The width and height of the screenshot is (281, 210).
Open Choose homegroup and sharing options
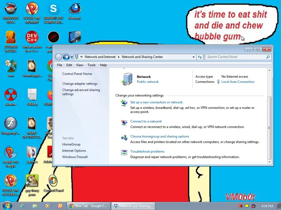tap(160, 136)
